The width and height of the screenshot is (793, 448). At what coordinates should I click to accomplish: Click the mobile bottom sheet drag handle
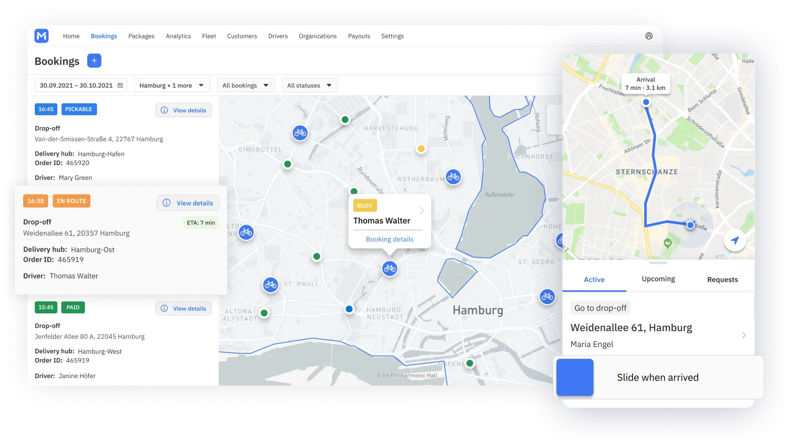pyautogui.click(x=658, y=263)
